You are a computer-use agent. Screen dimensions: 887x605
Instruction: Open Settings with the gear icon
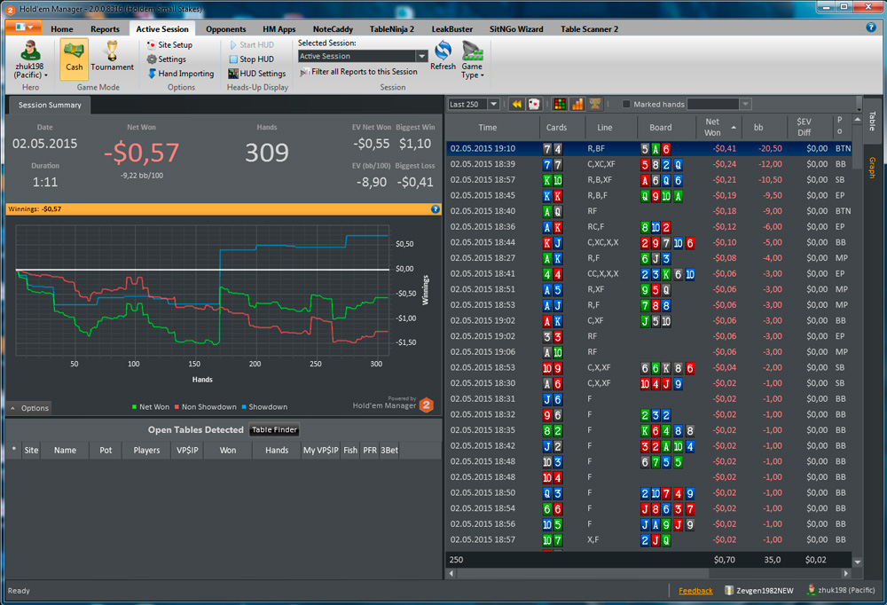167,59
